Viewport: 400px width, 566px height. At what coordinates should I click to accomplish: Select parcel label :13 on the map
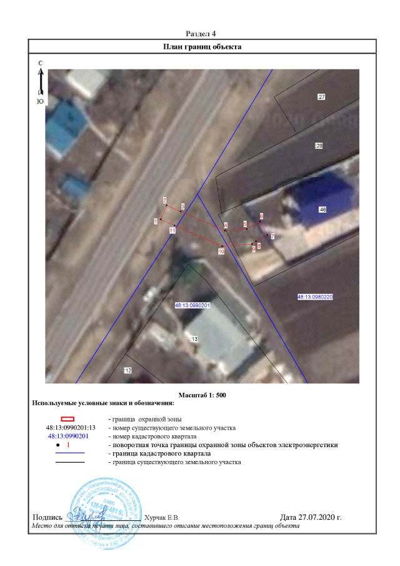193,338
